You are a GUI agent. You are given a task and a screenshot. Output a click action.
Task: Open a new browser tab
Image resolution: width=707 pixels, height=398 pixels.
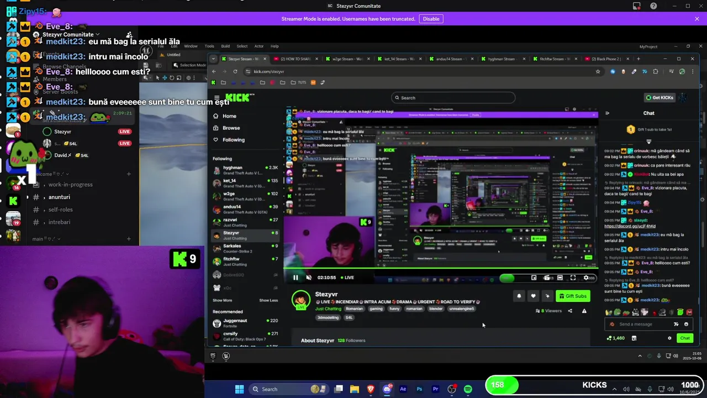pos(638,59)
